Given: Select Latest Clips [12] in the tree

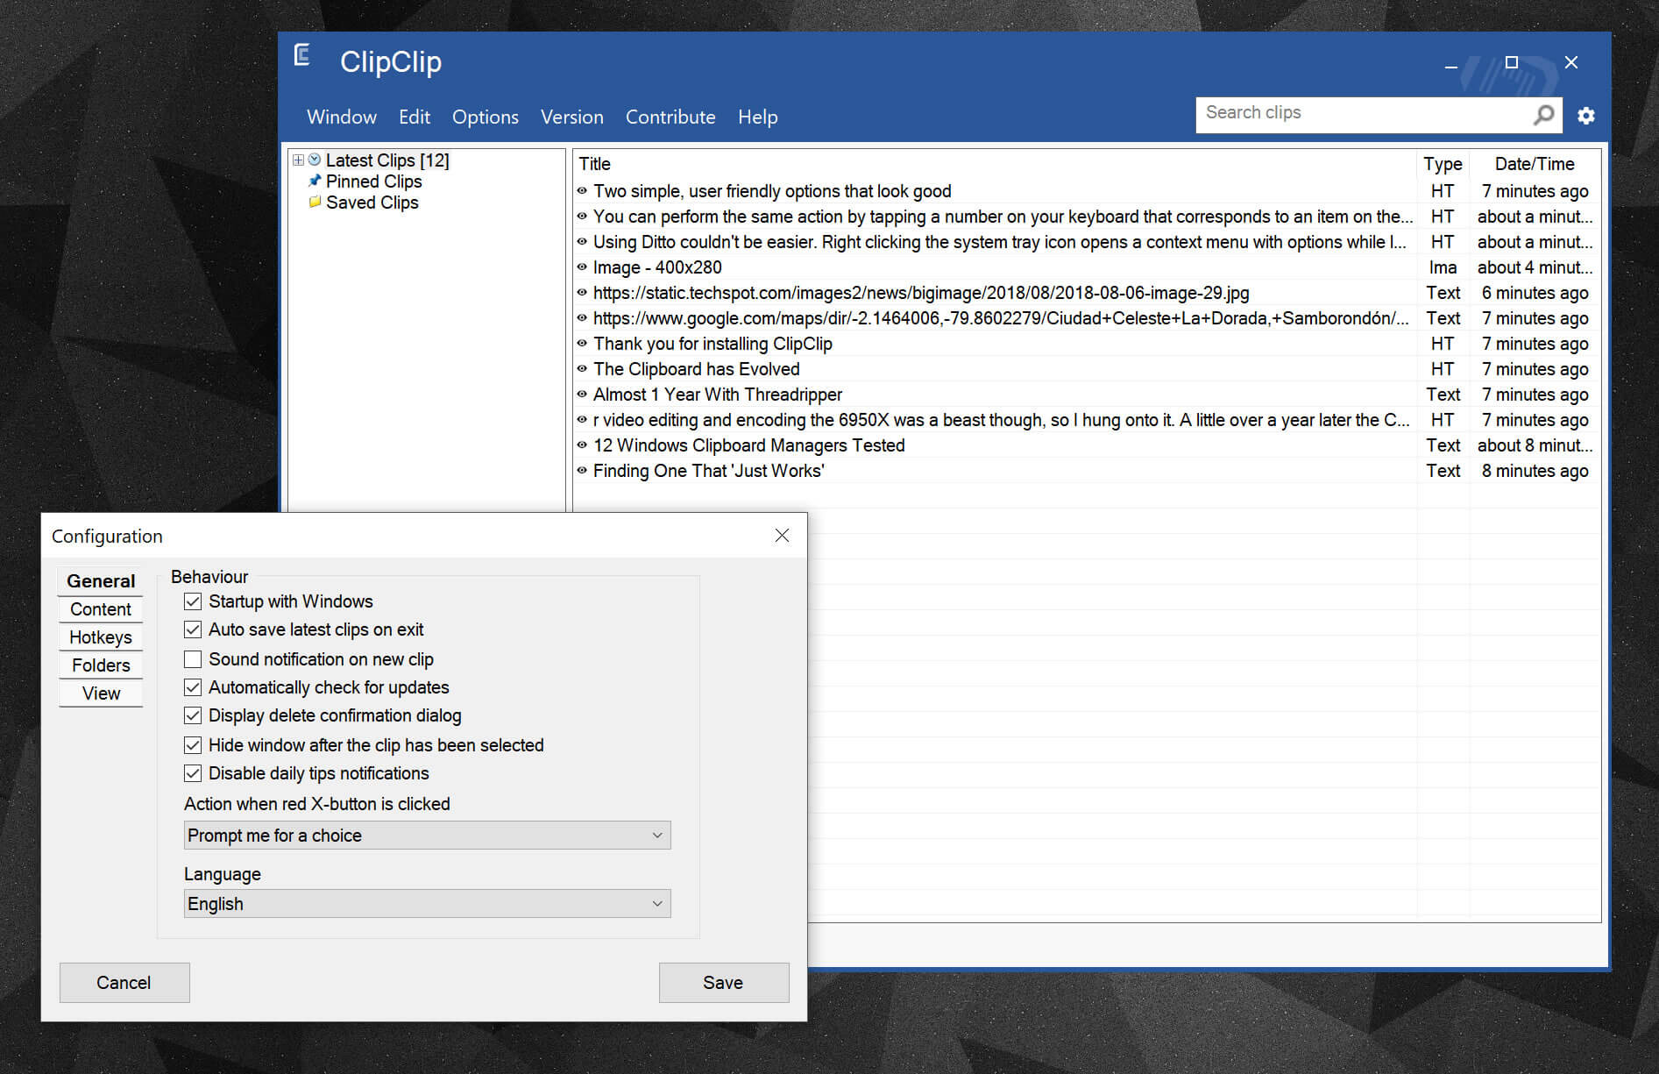Looking at the screenshot, I should [x=387, y=160].
